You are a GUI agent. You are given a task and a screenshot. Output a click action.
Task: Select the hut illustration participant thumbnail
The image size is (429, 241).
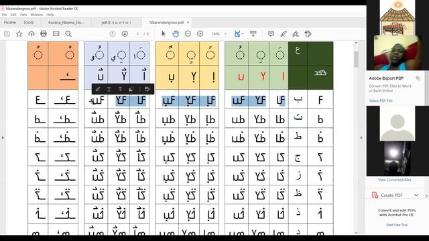[397, 17]
